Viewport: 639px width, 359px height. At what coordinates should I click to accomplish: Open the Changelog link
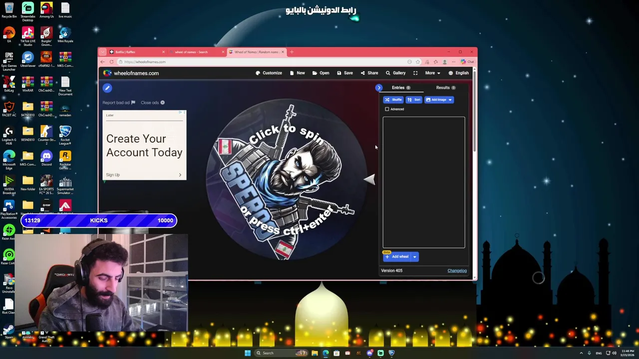(x=457, y=271)
